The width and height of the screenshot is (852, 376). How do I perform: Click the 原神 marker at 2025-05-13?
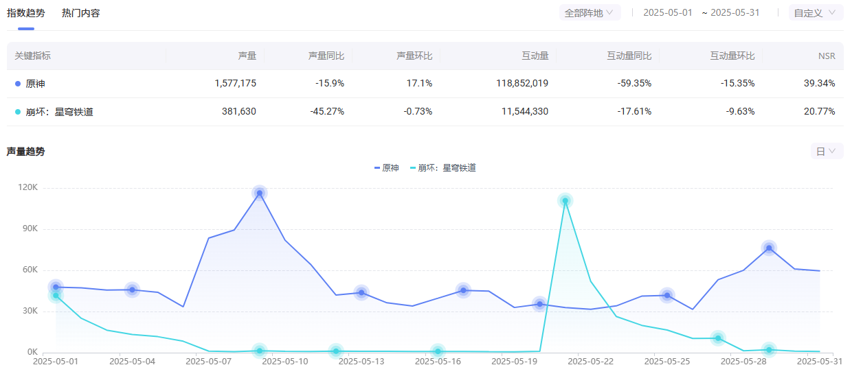point(361,292)
